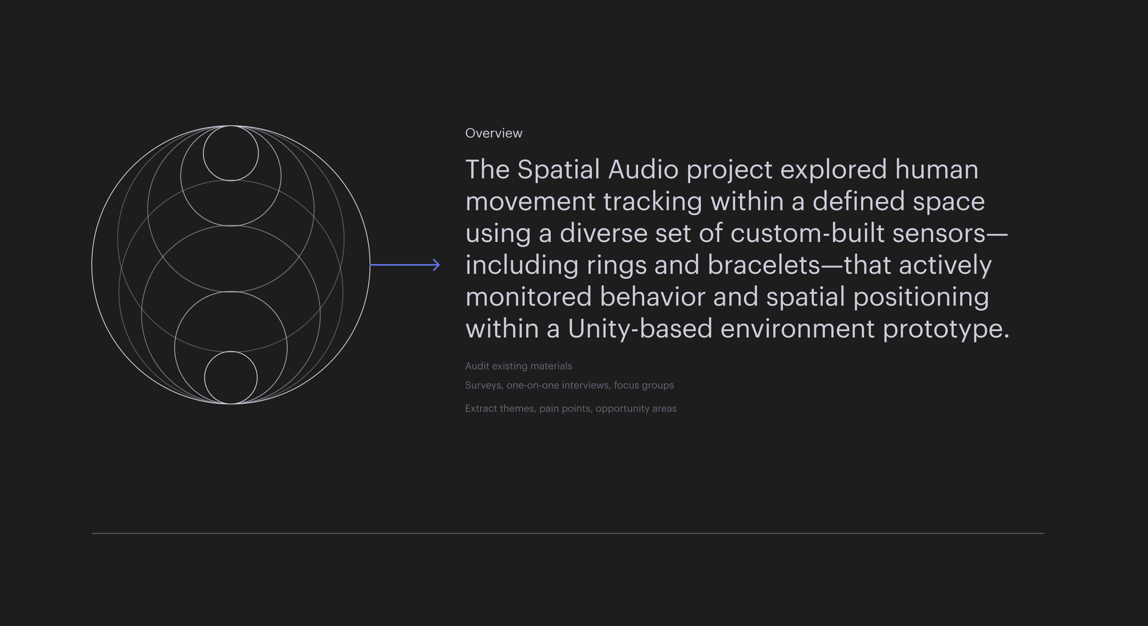
Task: Click 'Unity-based' in the main paragraph
Action: click(x=640, y=329)
